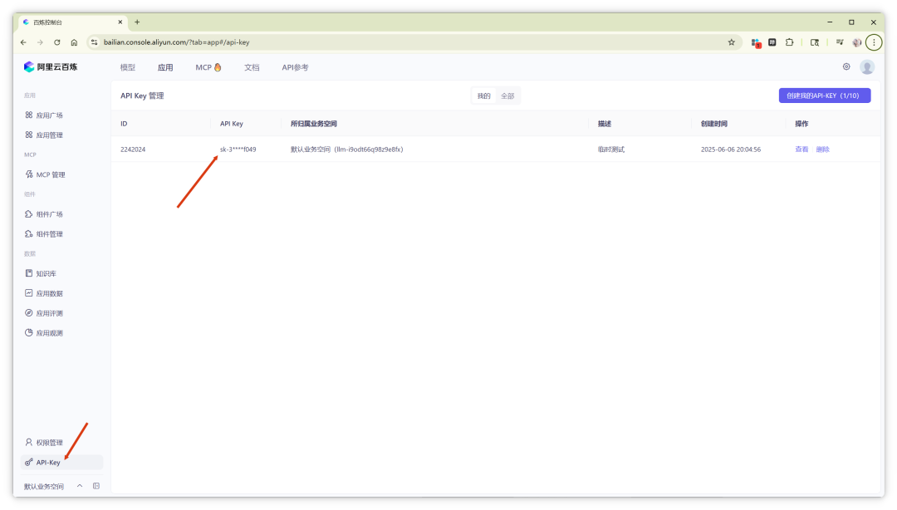The height and width of the screenshot is (510, 897).
Task: Expand the 默认业务空间 workspace selector
Action: pyautogui.click(x=52, y=487)
